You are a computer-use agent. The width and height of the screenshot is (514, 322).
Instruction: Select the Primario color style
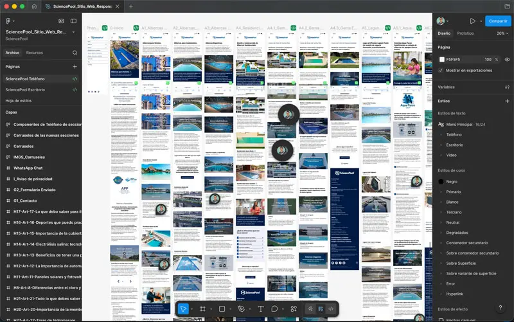click(x=454, y=192)
